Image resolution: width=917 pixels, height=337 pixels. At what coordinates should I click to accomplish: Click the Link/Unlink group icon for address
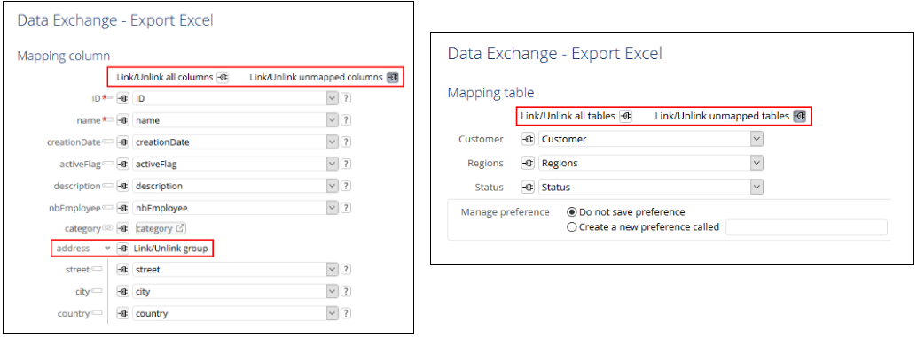click(122, 249)
